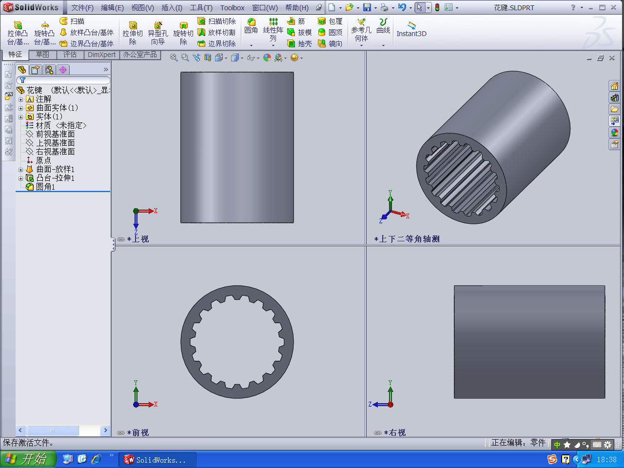This screenshot has height=468, width=624.
Task: Choose the 扫描 sweep tool
Action: 72,21
